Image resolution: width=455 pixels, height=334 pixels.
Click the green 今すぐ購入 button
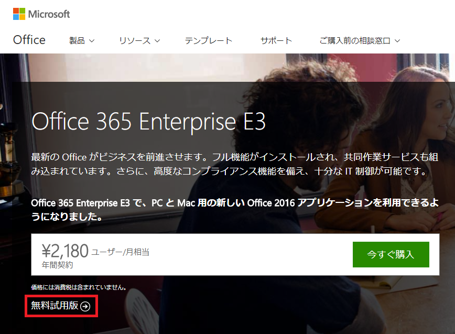tap(391, 254)
